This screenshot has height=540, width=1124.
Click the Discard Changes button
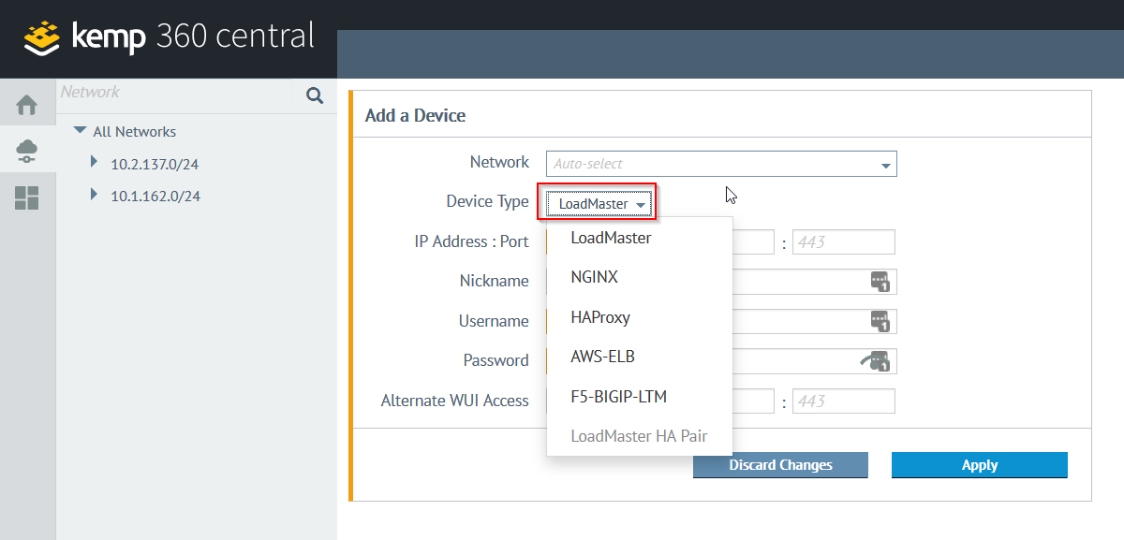[780, 465]
